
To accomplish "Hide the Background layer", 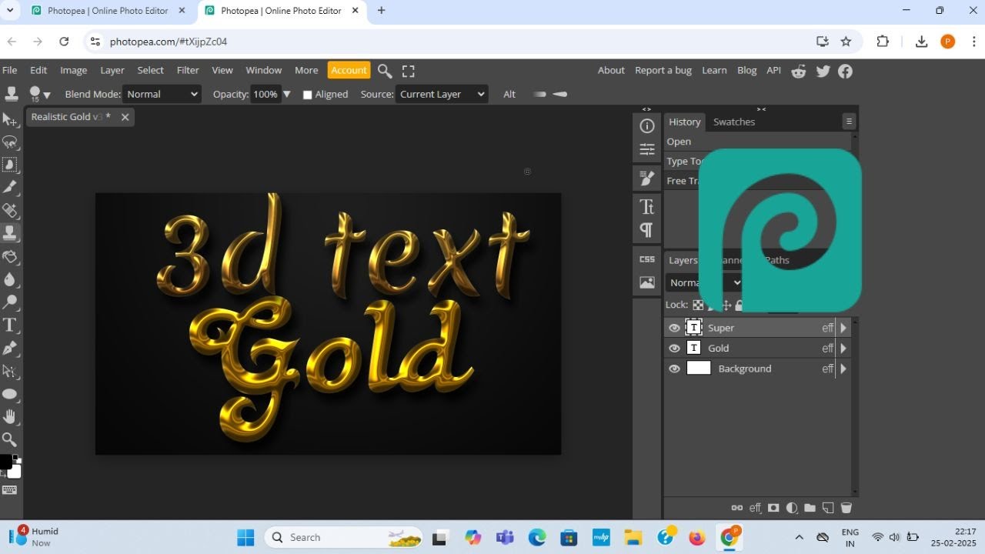I will coord(674,369).
